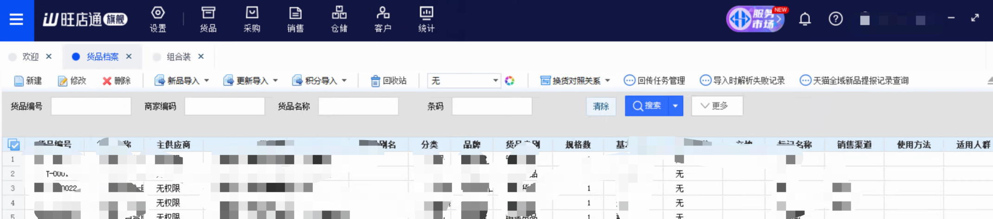This screenshot has height=219, width=993.
Task: Open help via question mark icon
Action: click(x=835, y=19)
